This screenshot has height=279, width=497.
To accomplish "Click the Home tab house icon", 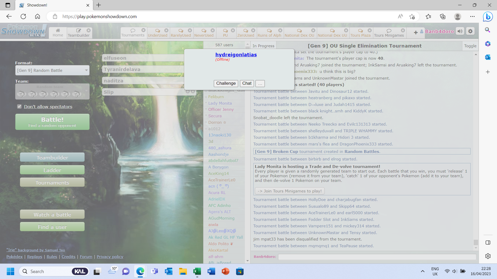I will click(58, 30).
